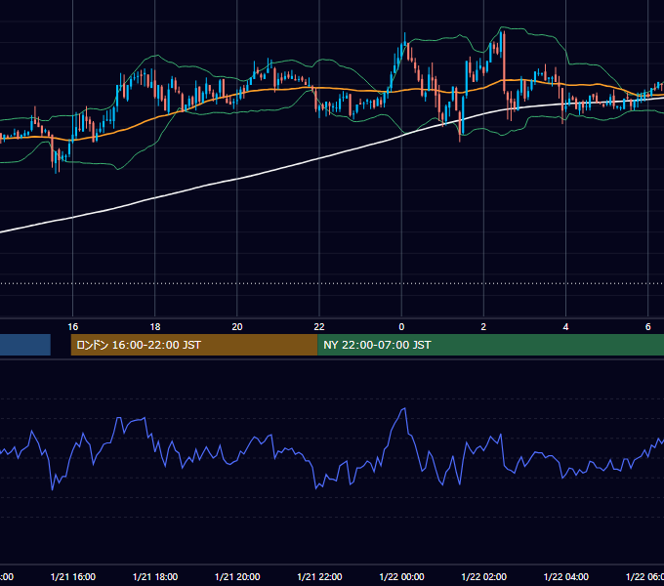Click the 22 hour axis label
664x586 pixels.
point(319,326)
